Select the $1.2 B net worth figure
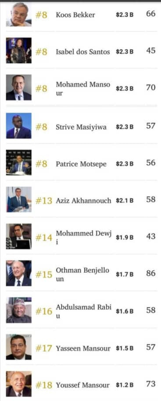This screenshot has height=401, width=161. coord(125,385)
